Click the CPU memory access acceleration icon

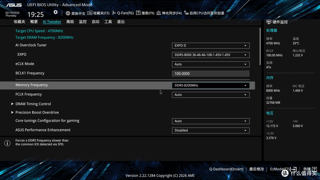tap(186, 13)
